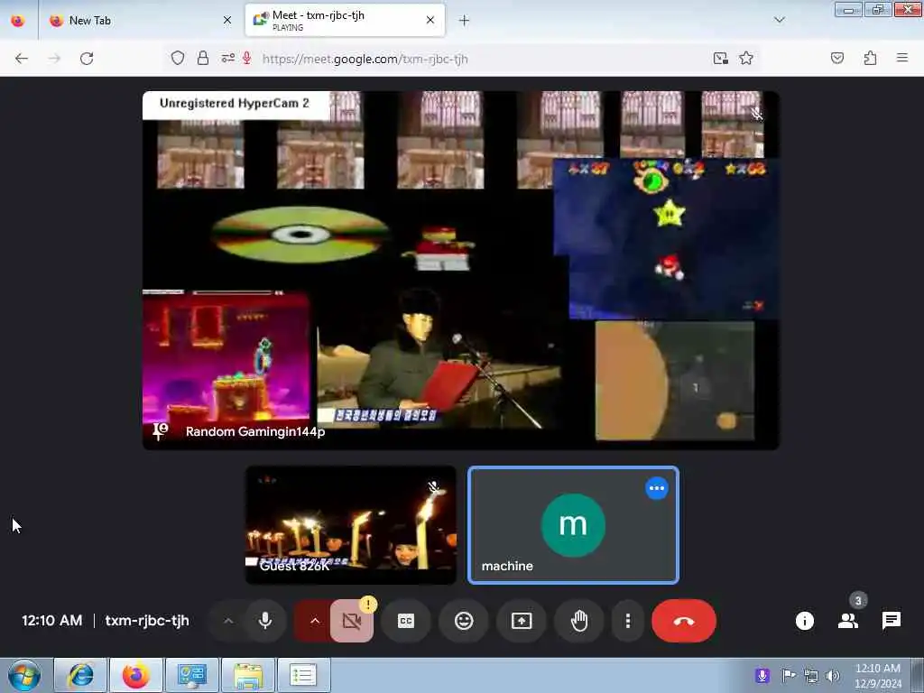Open the Windows Start menu

(24, 675)
